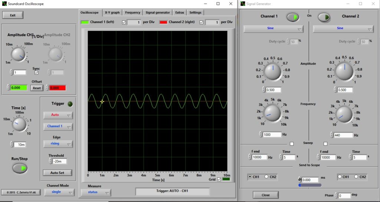This screenshot has height=202, width=380.
Task: Click the Run/Stop green play button
Action: [x=20, y=168]
